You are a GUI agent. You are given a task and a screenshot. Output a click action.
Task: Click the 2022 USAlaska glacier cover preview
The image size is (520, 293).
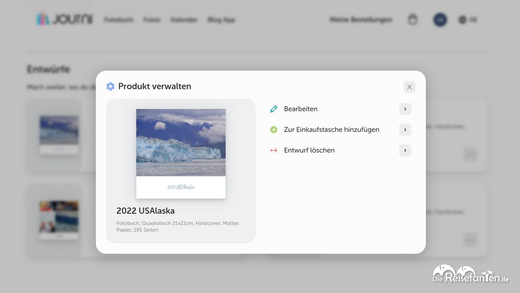tap(181, 154)
